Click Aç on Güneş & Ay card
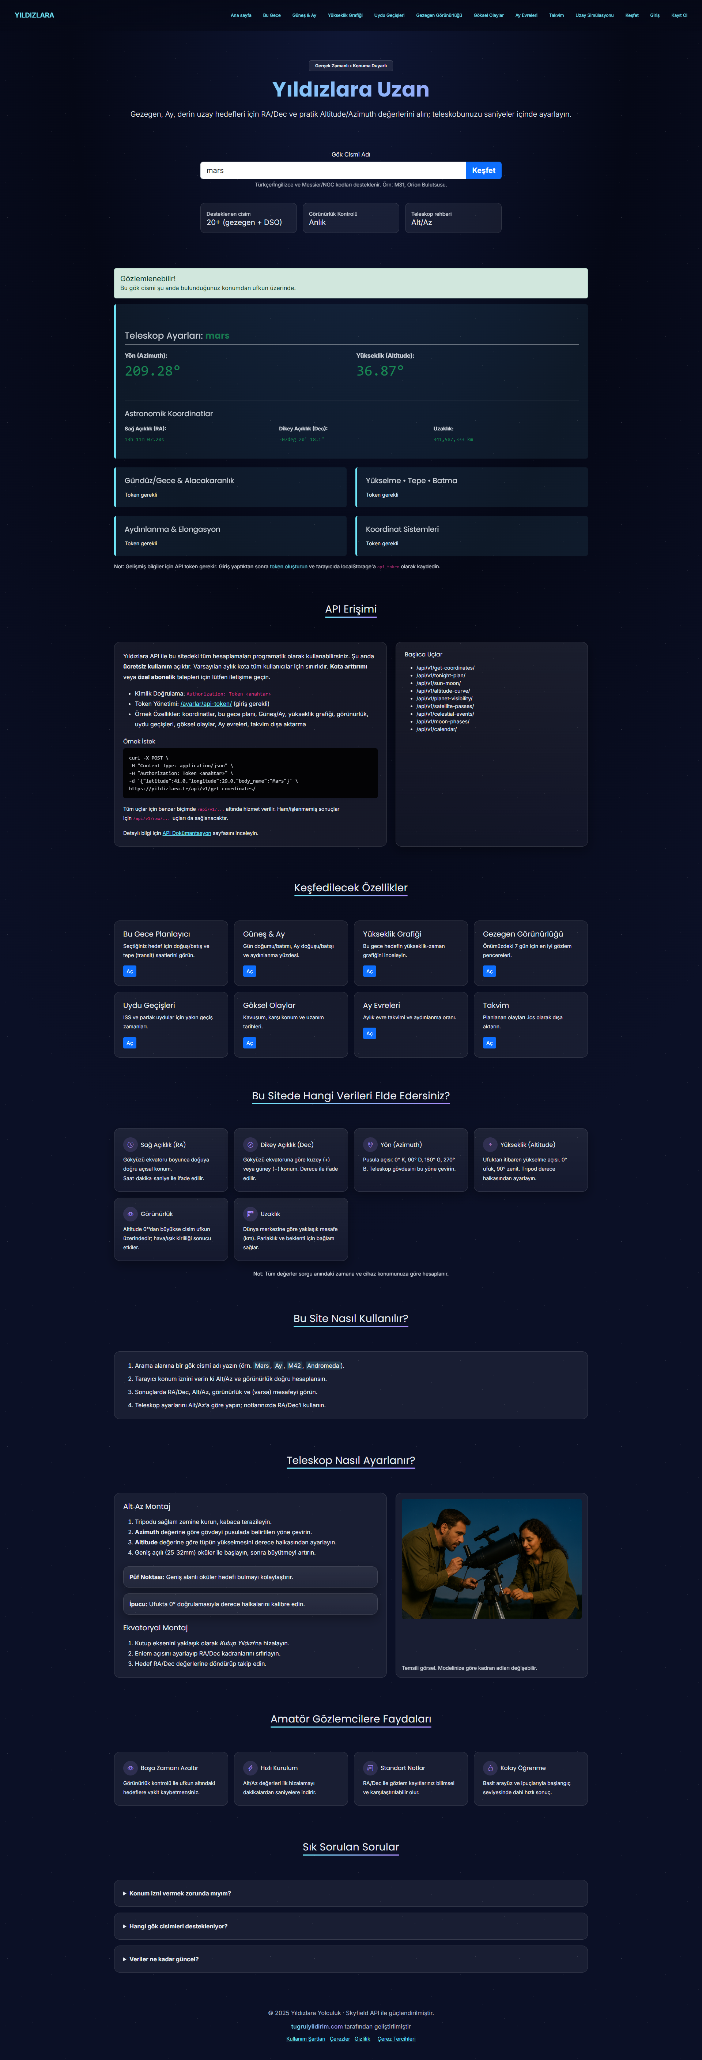This screenshot has height=2060, width=702. coord(249,972)
